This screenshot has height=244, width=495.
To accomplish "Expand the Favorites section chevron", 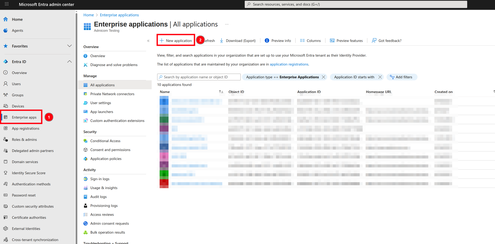I will coord(69,46).
